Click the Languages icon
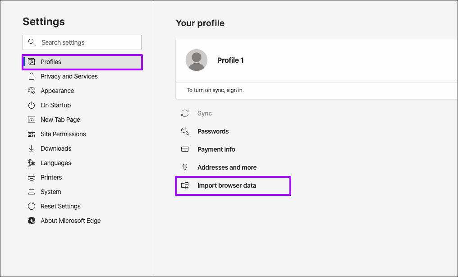The height and width of the screenshot is (277, 458). (32, 163)
